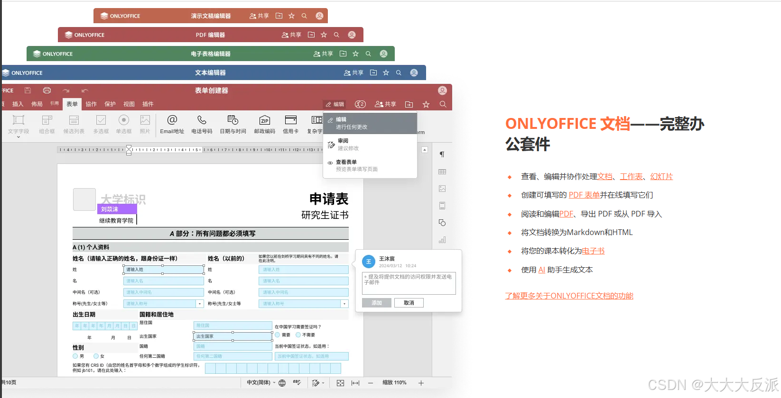Click zoom out minus button
Image resolution: width=781 pixels, height=398 pixels.
pos(371,383)
